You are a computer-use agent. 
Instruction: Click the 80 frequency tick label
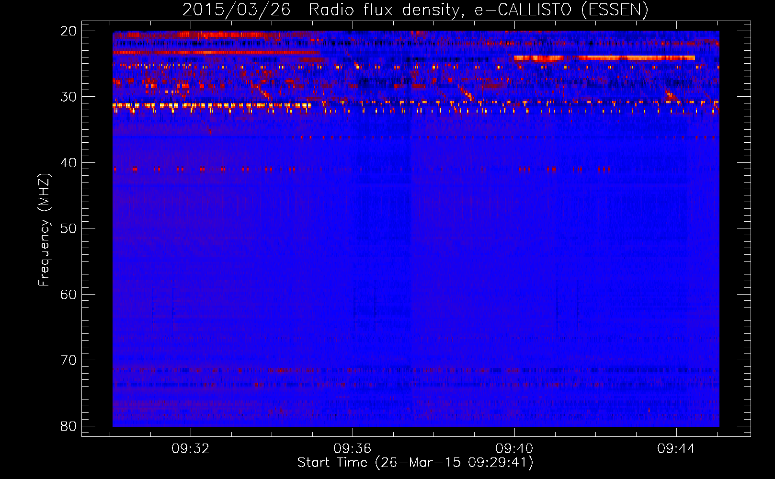[68, 426]
